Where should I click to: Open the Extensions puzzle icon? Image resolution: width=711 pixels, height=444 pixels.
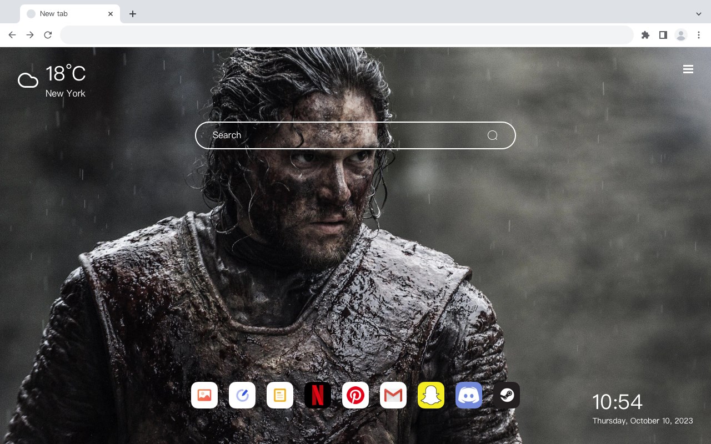click(645, 35)
